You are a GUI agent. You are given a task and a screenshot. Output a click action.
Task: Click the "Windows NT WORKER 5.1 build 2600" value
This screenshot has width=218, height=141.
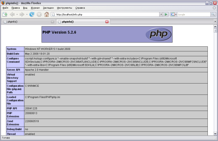[48, 49]
